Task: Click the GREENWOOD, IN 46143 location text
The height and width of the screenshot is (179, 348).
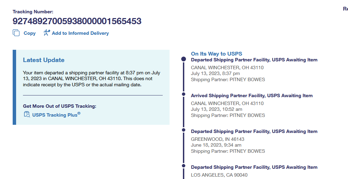Action: (217, 139)
